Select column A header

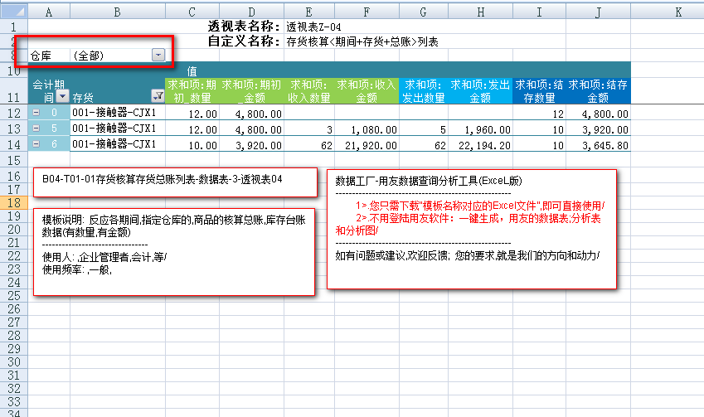tap(49, 12)
